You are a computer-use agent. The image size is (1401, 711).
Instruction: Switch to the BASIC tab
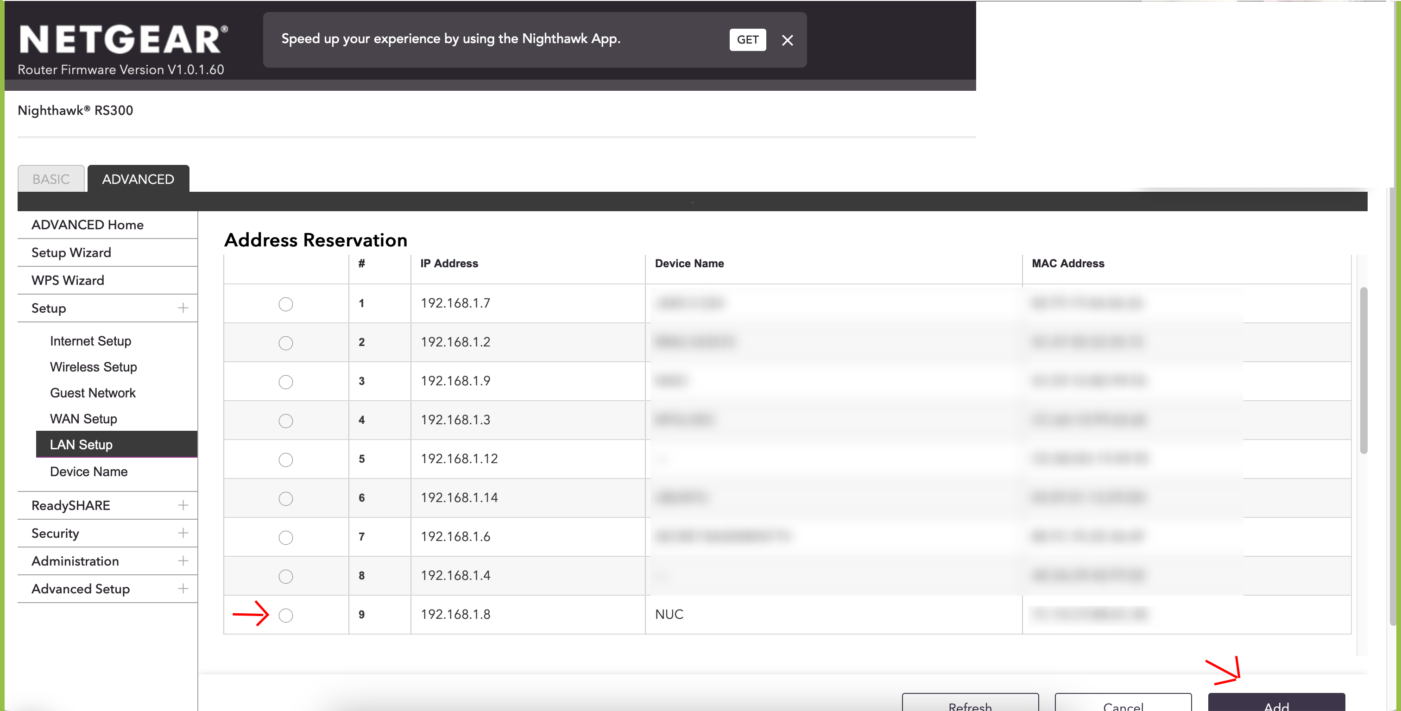pos(51,179)
